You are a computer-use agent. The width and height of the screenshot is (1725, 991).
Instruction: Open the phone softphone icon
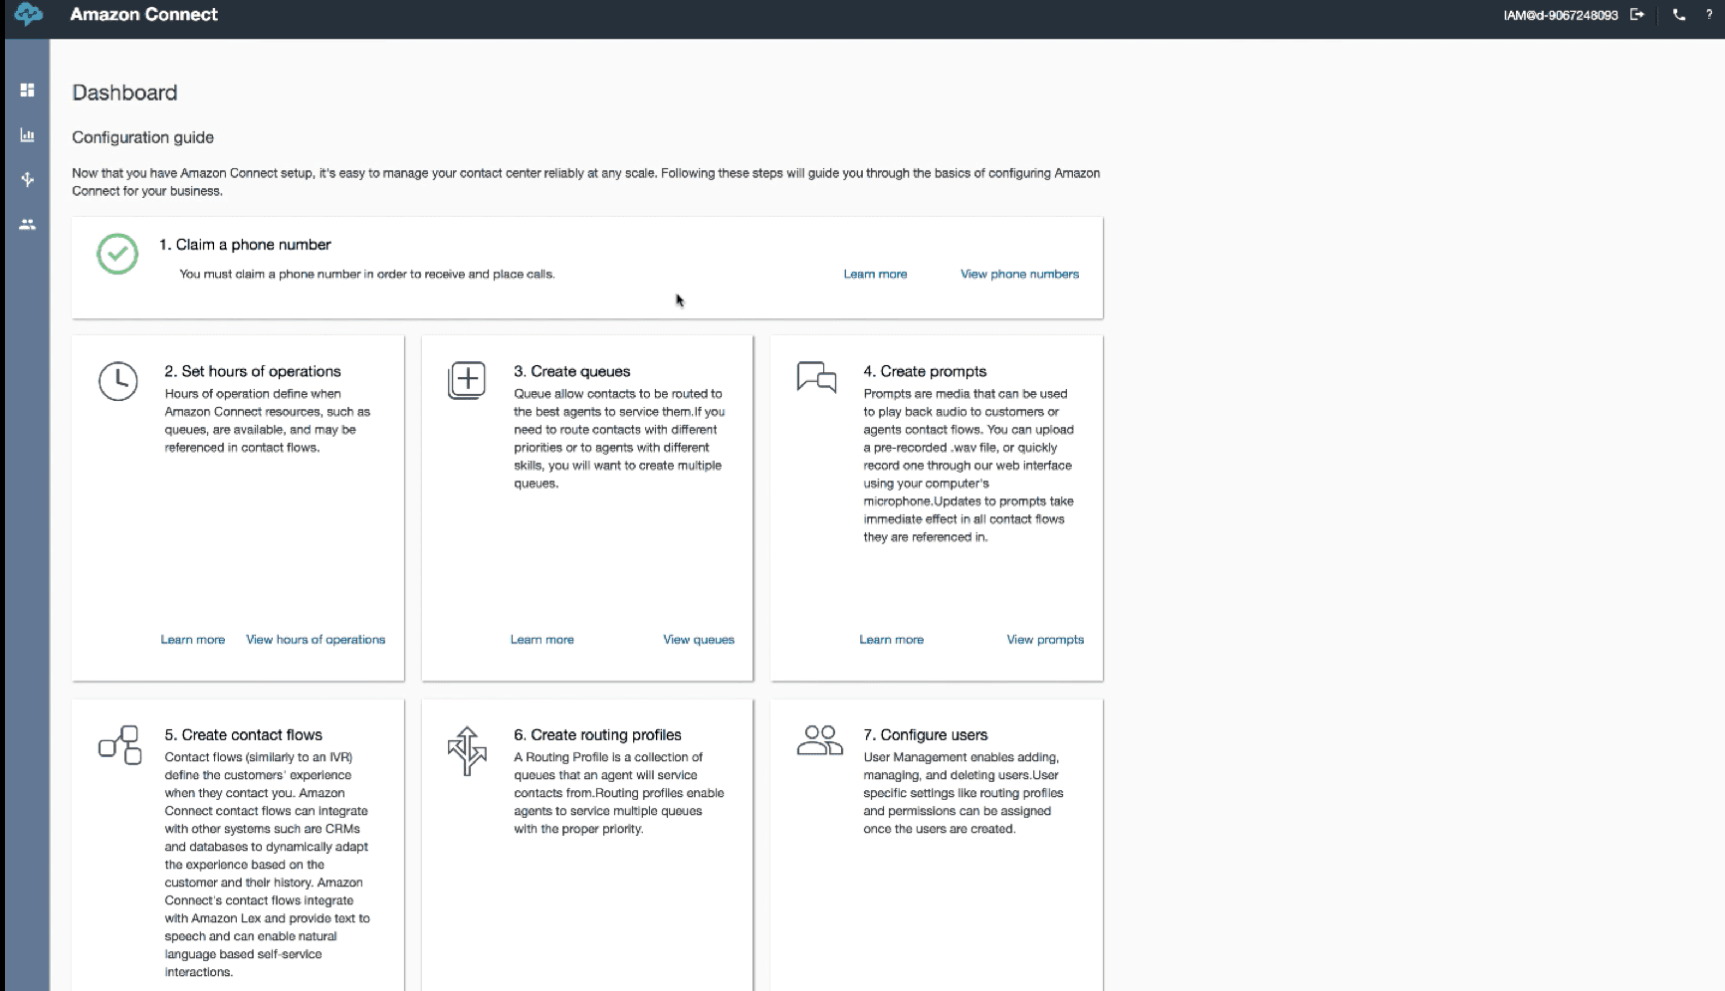point(1679,15)
